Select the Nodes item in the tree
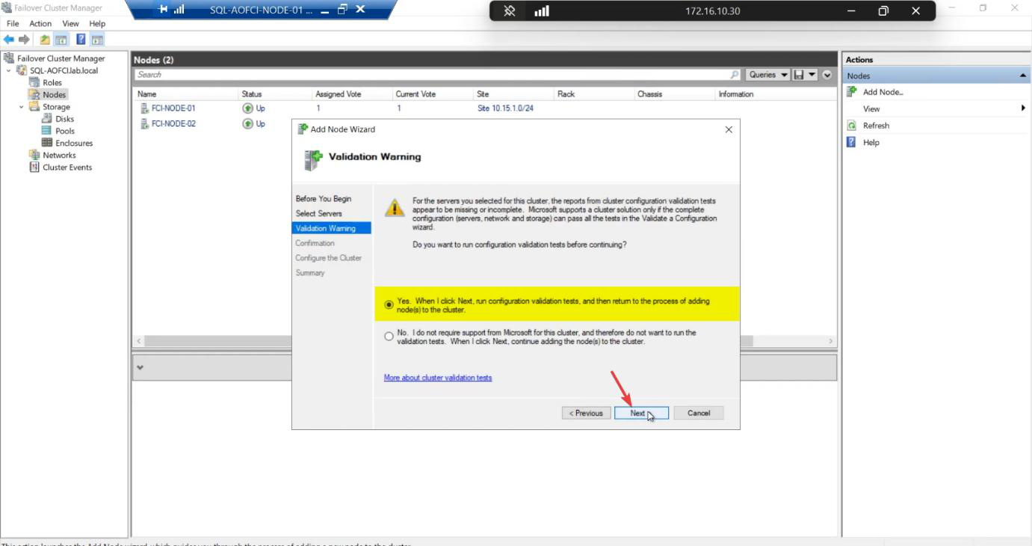The height and width of the screenshot is (546, 1032). [54, 95]
